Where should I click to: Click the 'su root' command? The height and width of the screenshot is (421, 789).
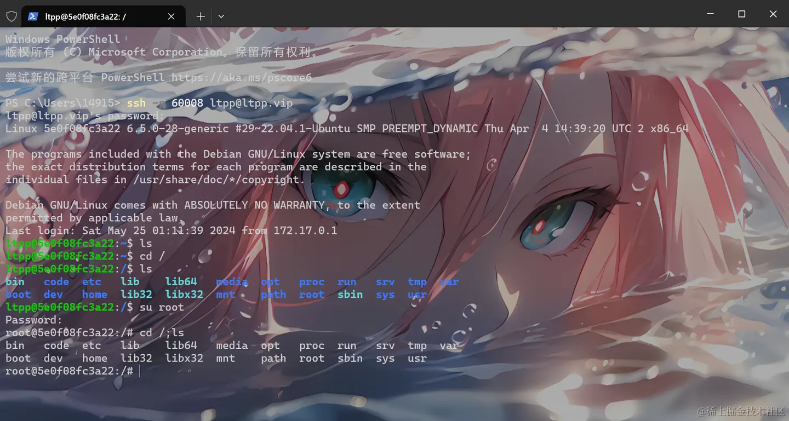pyautogui.click(x=162, y=307)
